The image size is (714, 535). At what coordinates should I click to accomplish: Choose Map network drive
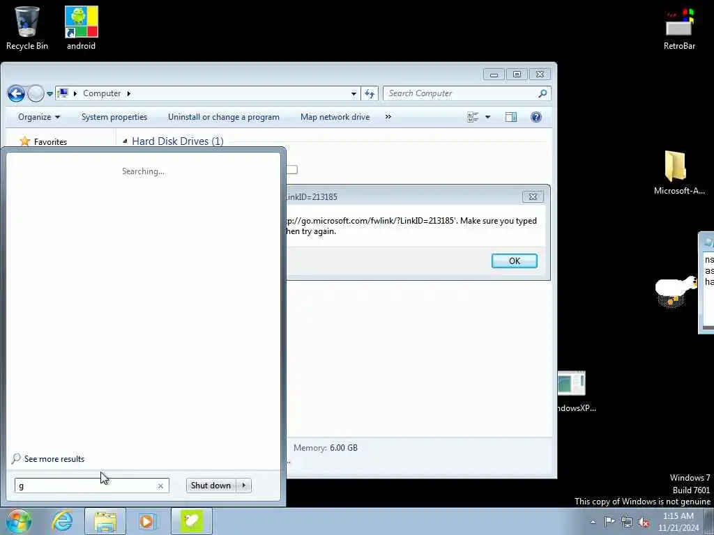pos(335,117)
